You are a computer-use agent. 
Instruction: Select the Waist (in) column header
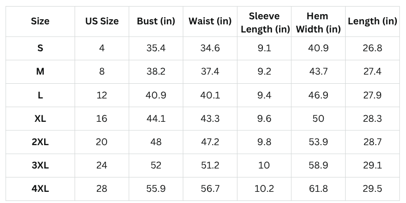coord(210,21)
